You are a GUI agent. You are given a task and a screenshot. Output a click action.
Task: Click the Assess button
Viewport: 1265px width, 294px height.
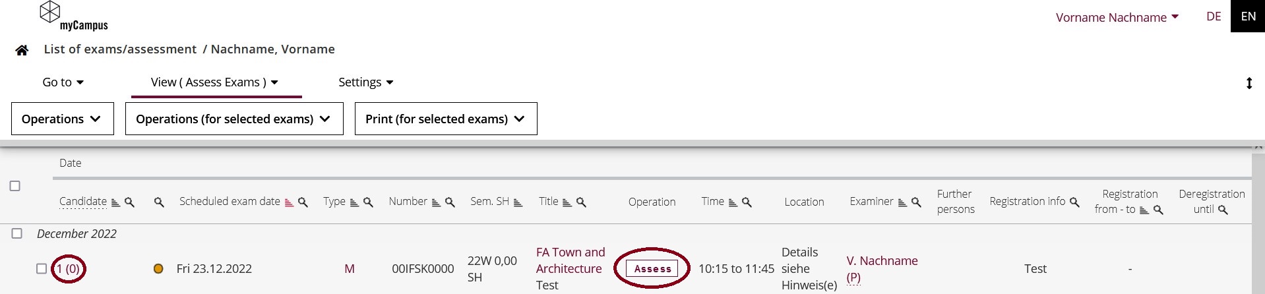click(x=652, y=269)
